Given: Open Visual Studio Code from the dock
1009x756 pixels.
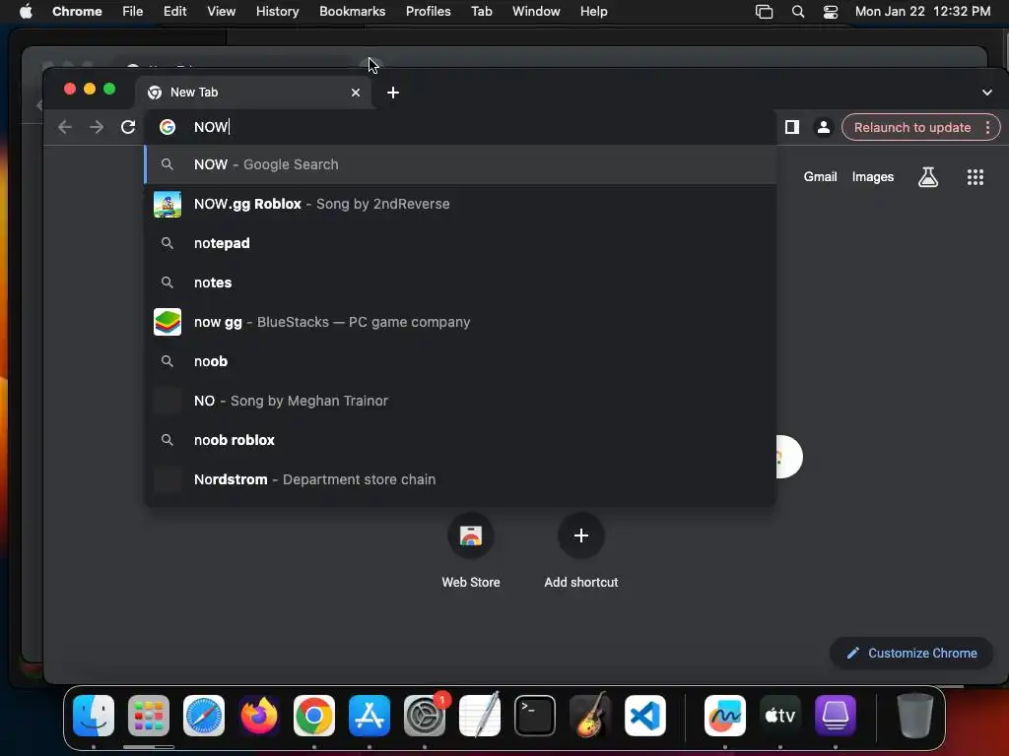Looking at the screenshot, I should 645,716.
